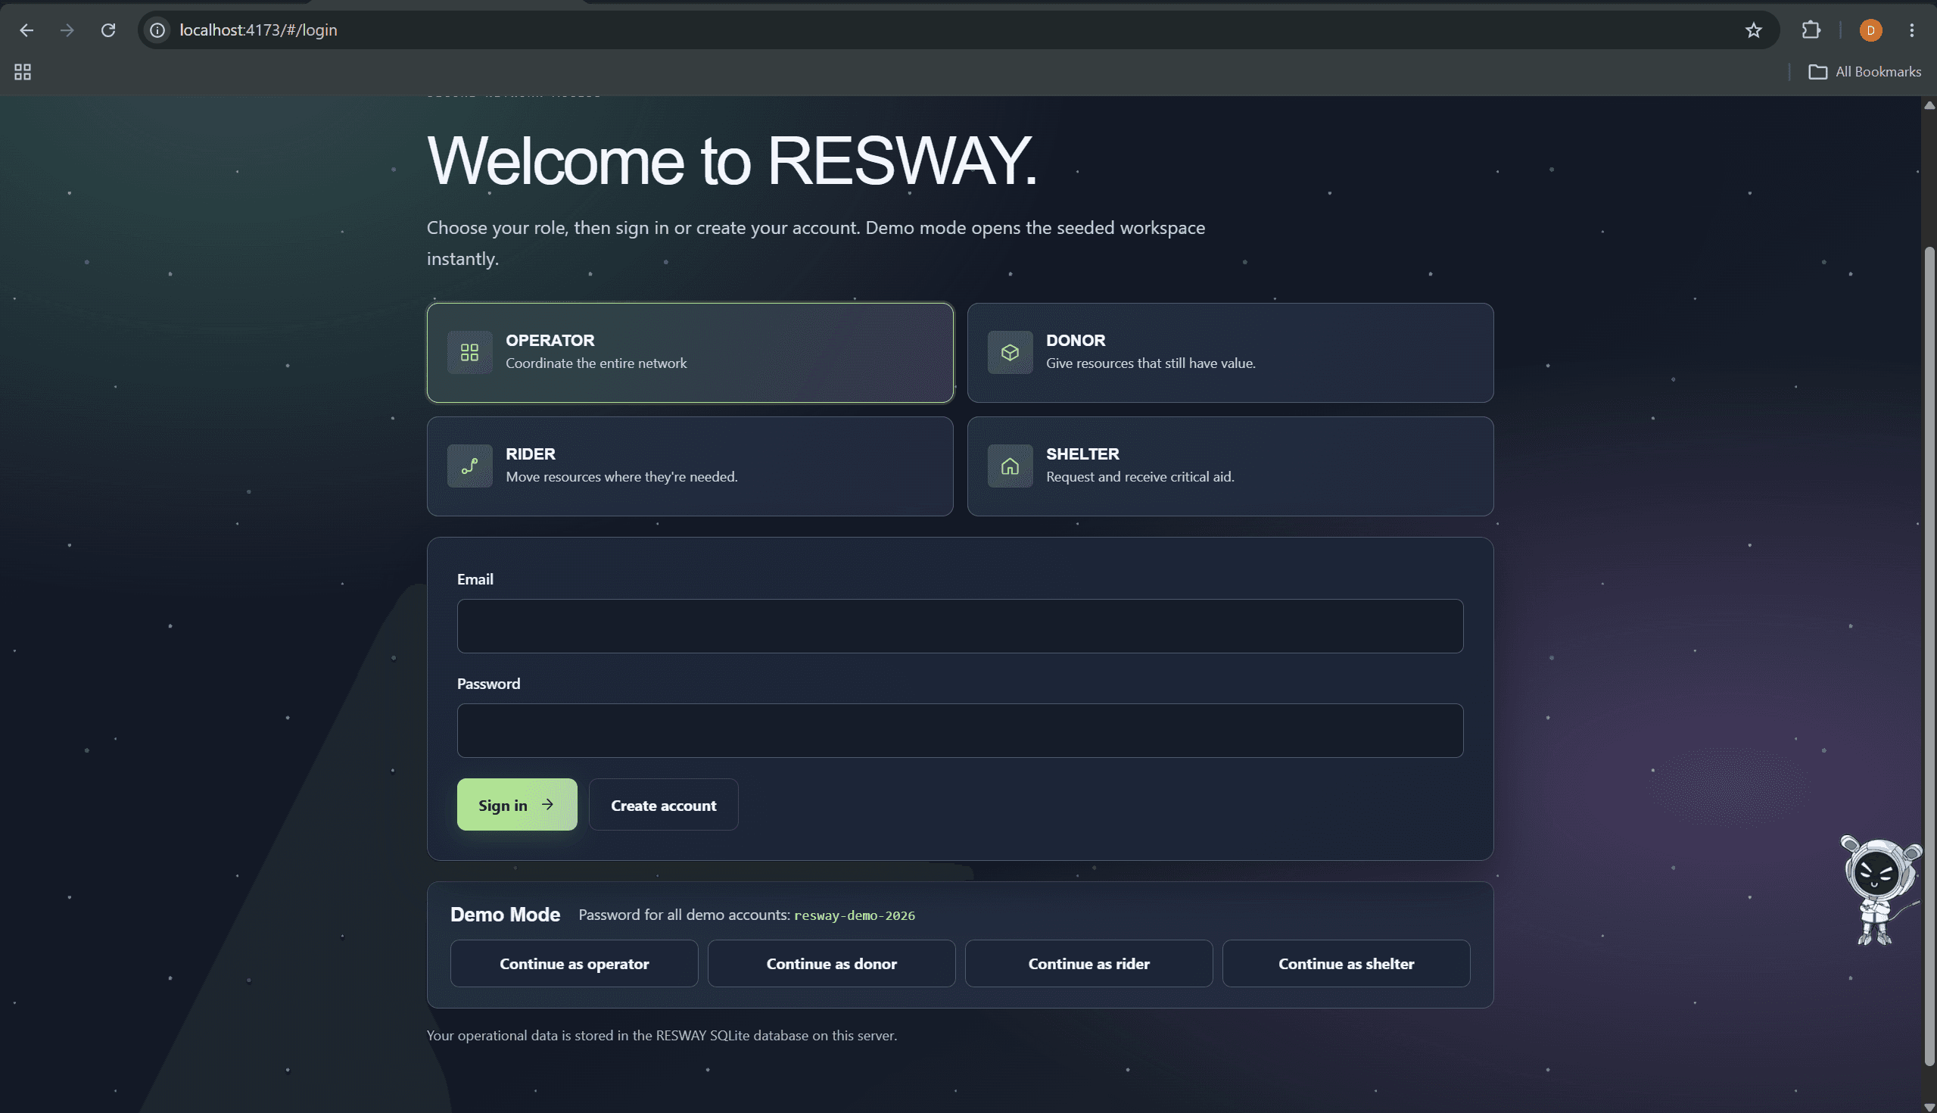
Task: Open the Chrome three-dot menu
Action: click(1911, 30)
